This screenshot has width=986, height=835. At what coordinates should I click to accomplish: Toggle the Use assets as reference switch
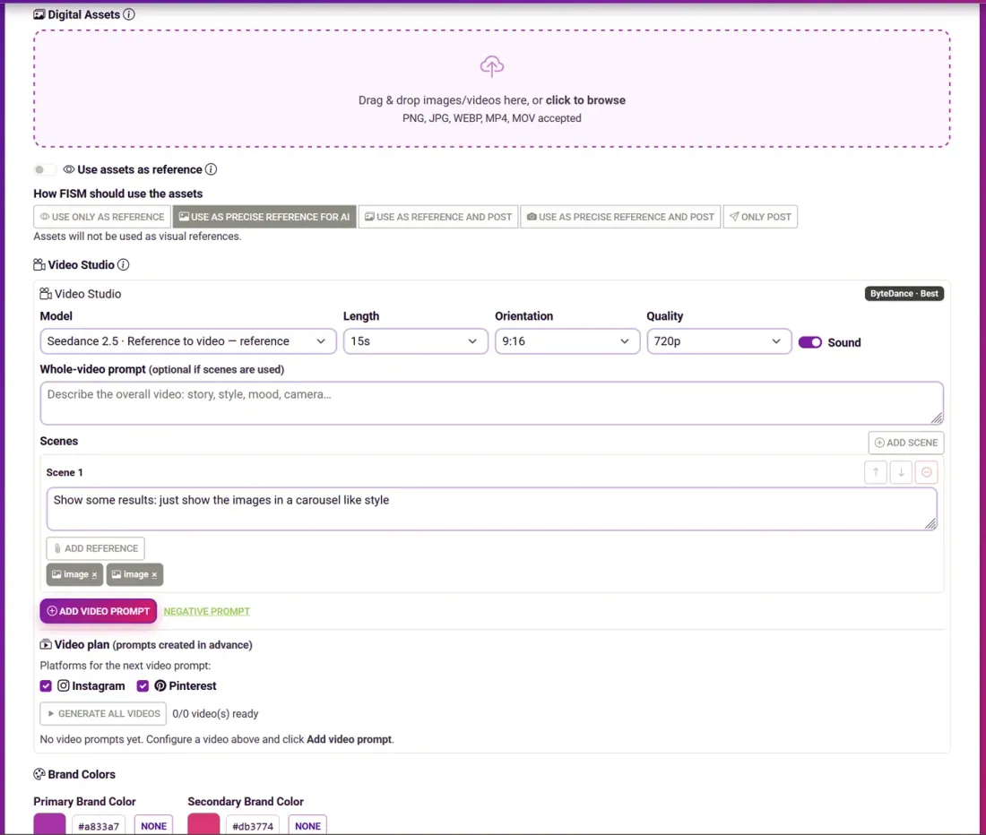tap(44, 169)
